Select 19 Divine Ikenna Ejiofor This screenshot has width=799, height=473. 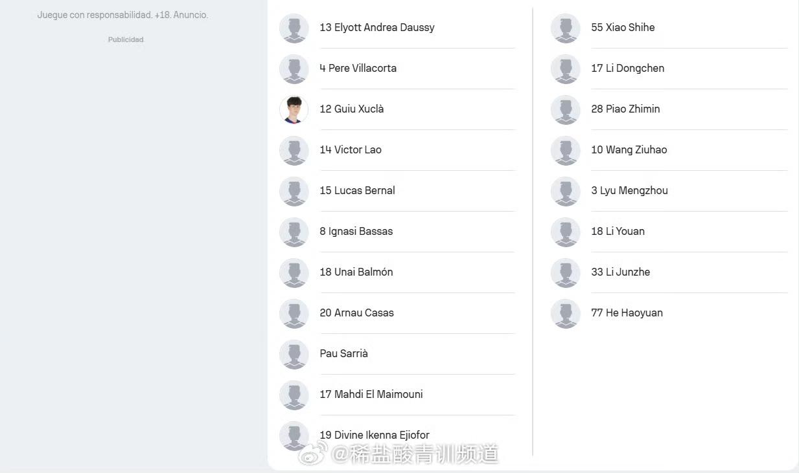(397, 435)
